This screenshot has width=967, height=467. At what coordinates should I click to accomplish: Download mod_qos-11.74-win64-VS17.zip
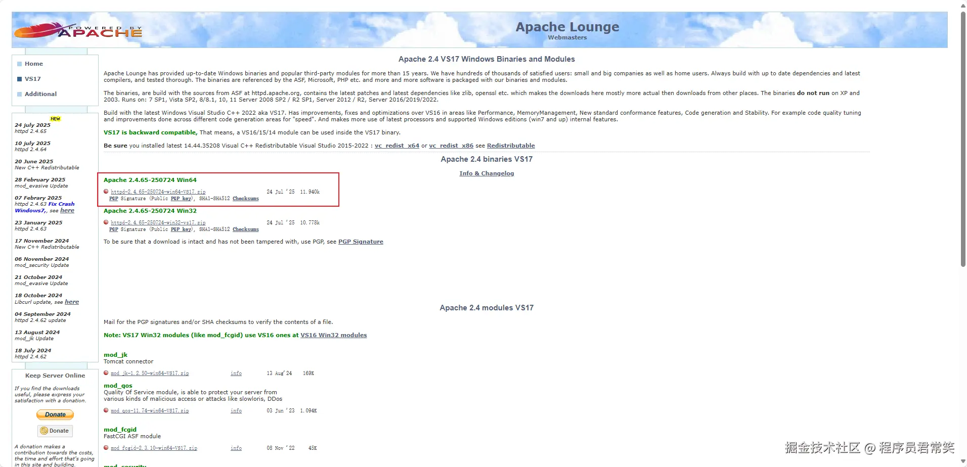tap(150, 411)
